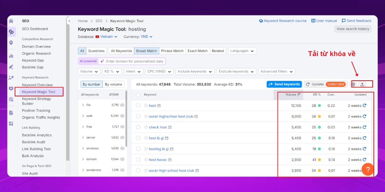385x192 pixels.
Task: Open table settings gear icon
Action: pyautogui.click(x=353, y=84)
